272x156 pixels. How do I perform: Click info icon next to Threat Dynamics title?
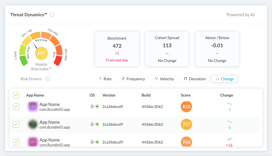click(x=52, y=15)
